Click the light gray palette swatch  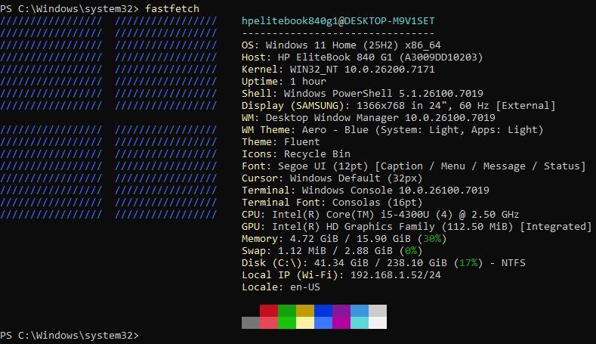coord(378,311)
